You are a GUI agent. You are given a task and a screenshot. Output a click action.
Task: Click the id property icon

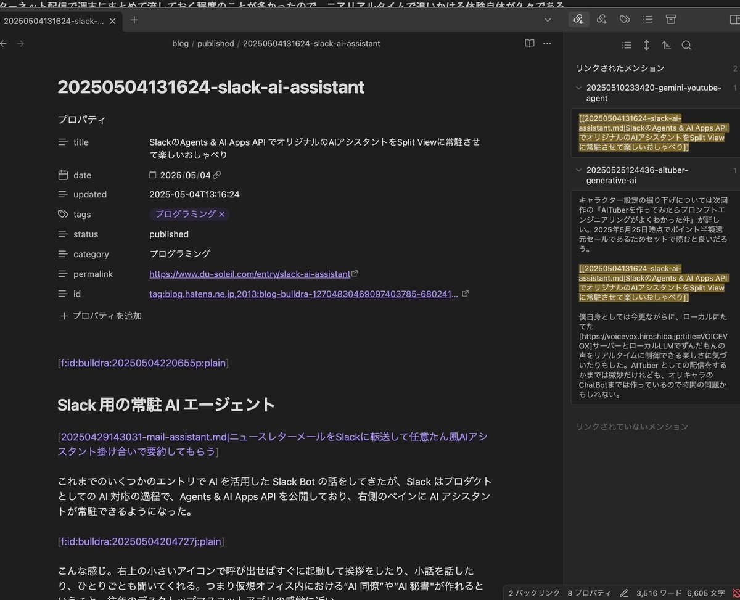[62, 294]
